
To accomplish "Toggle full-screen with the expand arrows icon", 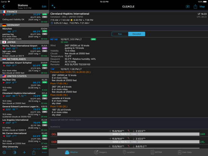I will 54,6.
